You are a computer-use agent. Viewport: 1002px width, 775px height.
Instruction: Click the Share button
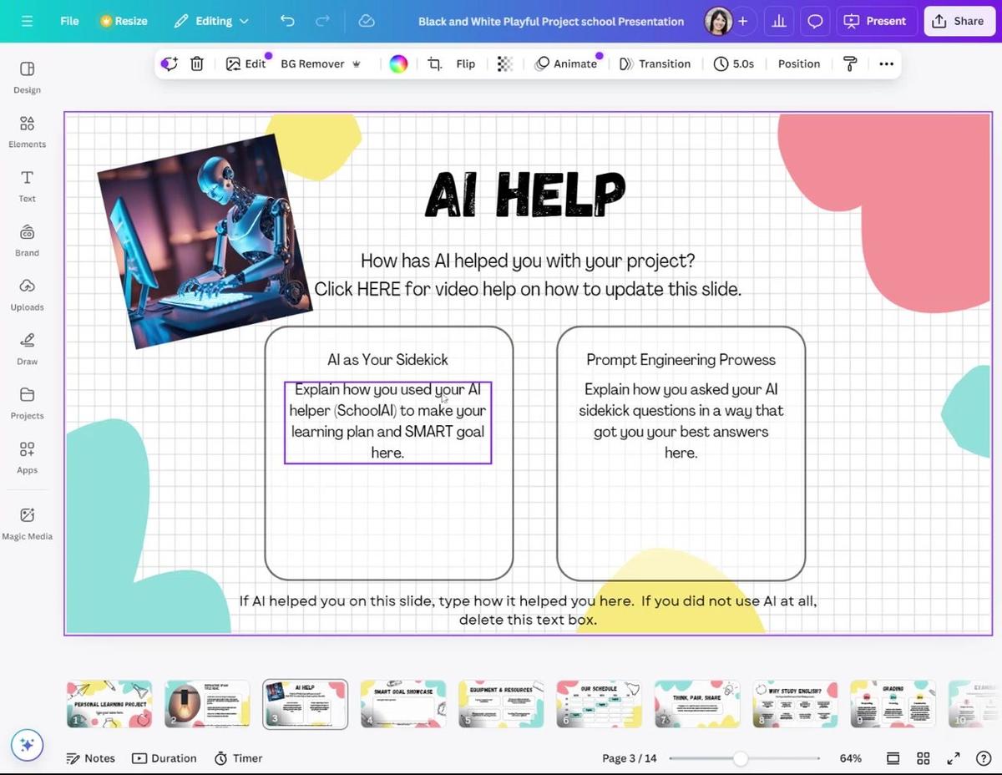pyautogui.click(x=959, y=21)
